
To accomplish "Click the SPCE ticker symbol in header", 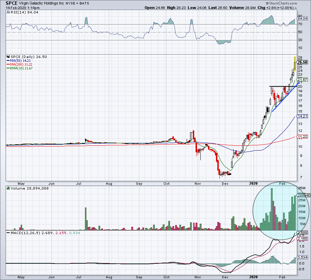I will 12,3.
